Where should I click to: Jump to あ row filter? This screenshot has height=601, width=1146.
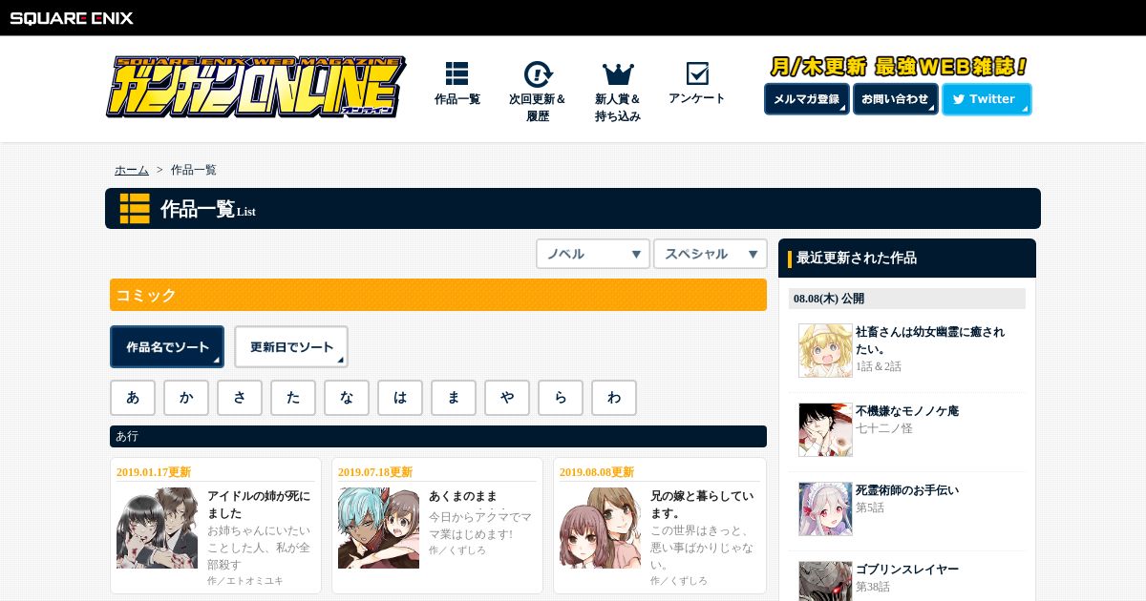133,398
